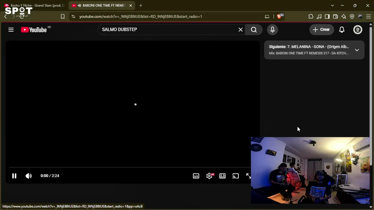Image resolution: width=374 pixels, height=210 pixels.
Task: Open the Brave Wallet icon
Action: tap(335, 17)
